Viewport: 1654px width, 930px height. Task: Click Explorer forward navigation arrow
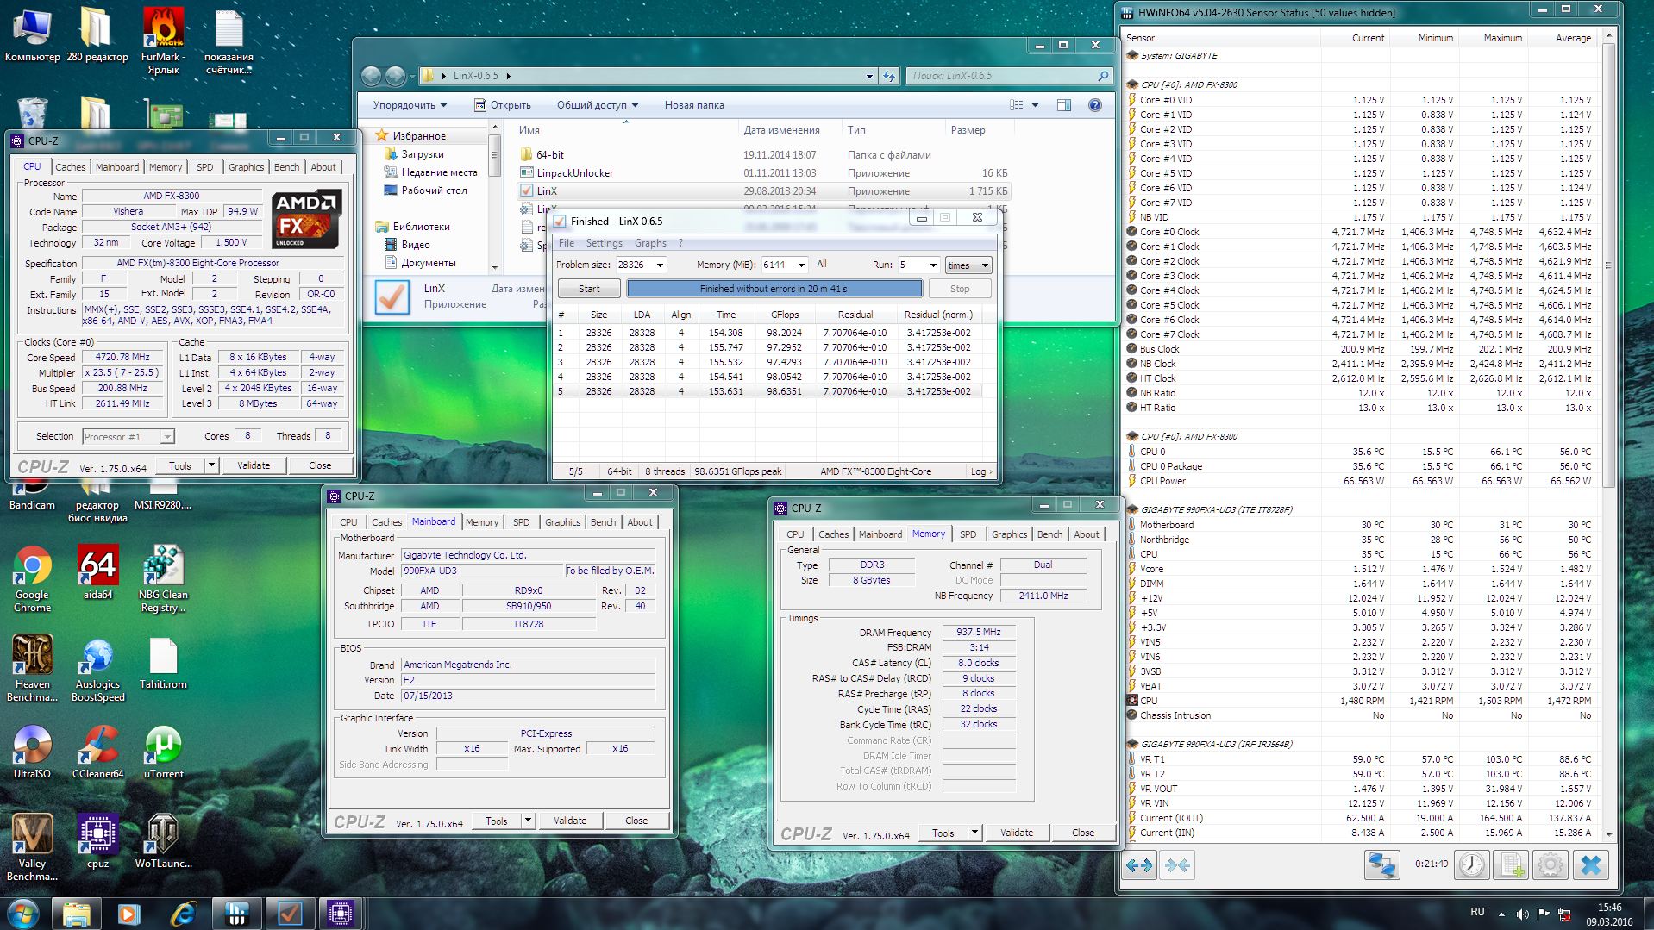click(396, 76)
